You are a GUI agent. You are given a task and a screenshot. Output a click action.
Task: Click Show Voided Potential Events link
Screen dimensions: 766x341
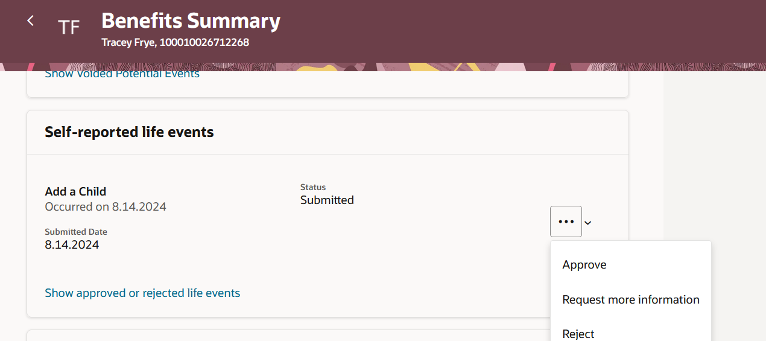pos(122,74)
